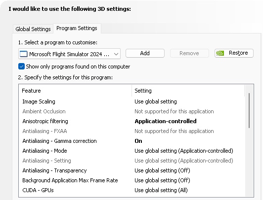Click the Feature column header
Screen dimensions: 263x200
(75, 91)
